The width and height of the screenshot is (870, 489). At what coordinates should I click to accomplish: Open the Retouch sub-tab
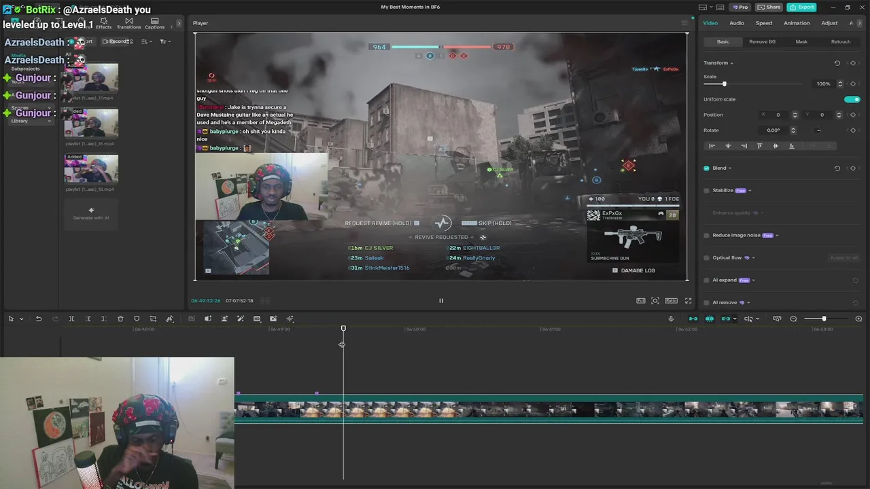click(841, 41)
